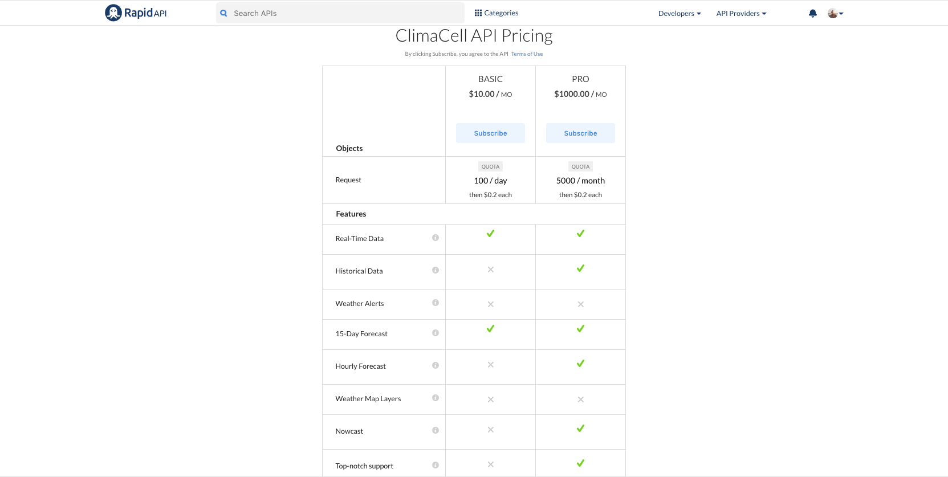Image resolution: width=948 pixels, height=477 pixels.
Task: Click BASIC cross for Top-notch support
Action: tap(490, 464)
